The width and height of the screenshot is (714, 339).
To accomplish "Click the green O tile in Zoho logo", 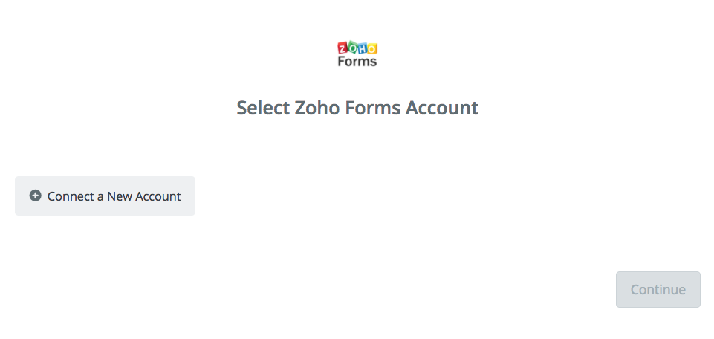I will (352, 48).
